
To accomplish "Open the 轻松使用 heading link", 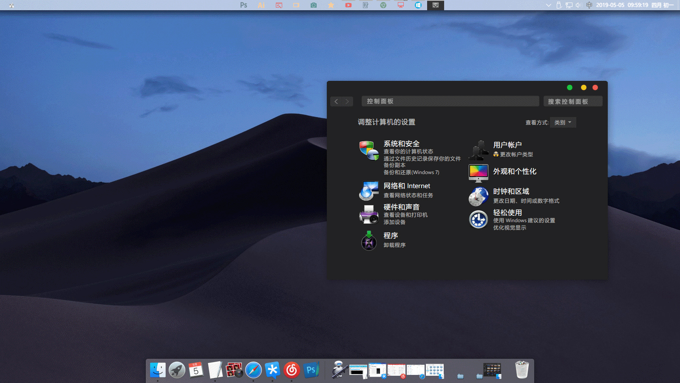I will tap(507, 213).
